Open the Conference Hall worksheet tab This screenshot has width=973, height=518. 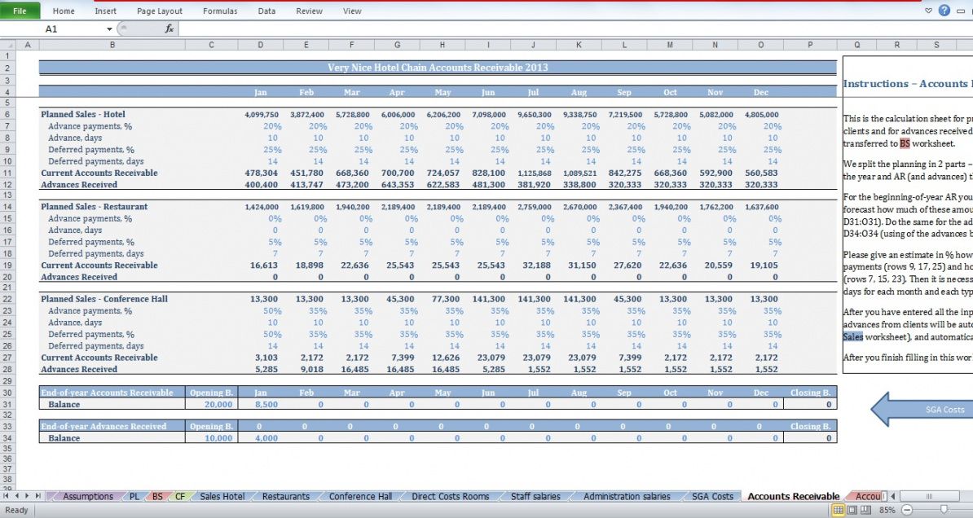(x=360, y=496)
